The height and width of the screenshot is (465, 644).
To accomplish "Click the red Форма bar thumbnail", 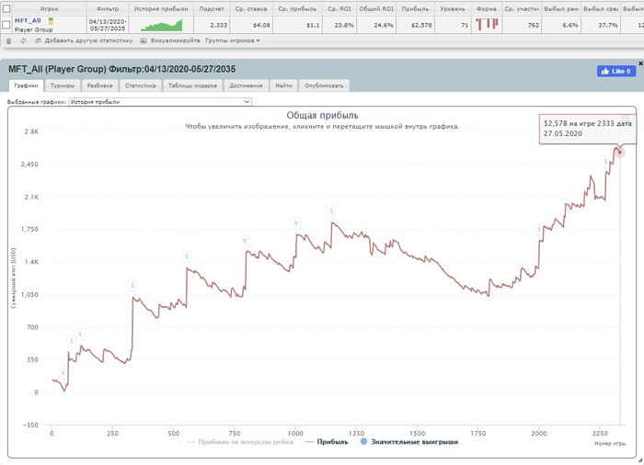I will click(x=487, y=24).
